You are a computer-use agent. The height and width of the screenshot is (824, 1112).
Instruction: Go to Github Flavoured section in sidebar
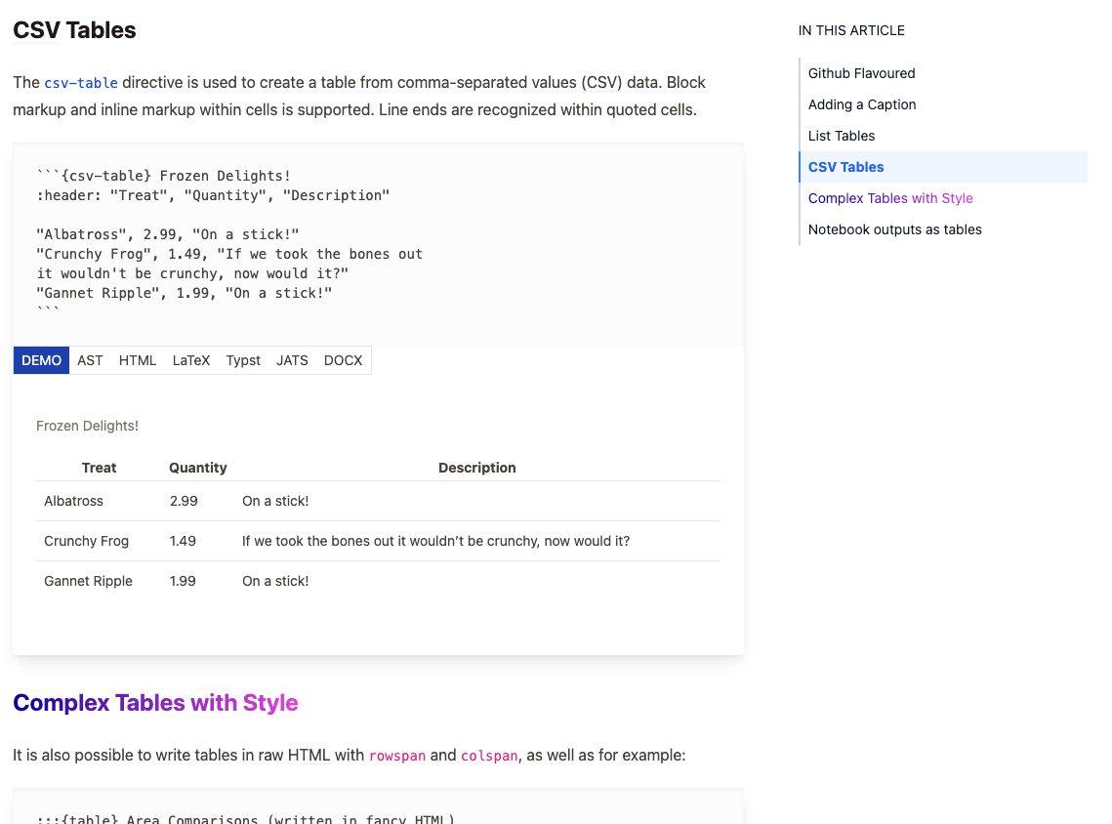(x=861, y=73)
